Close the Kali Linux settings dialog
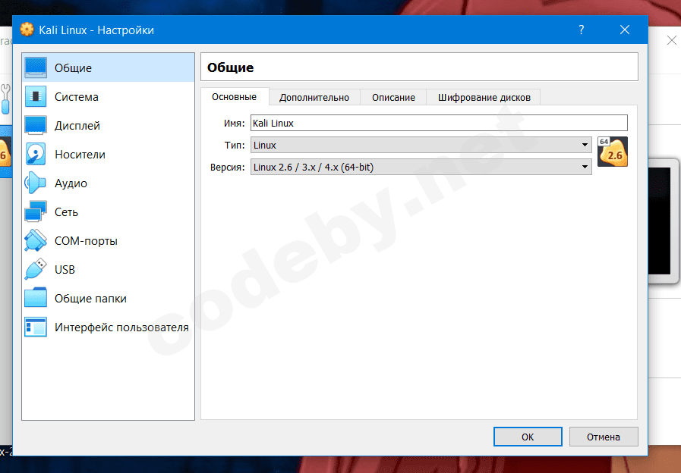The height and width of the screenshot is (473, 681). point(625,30)
